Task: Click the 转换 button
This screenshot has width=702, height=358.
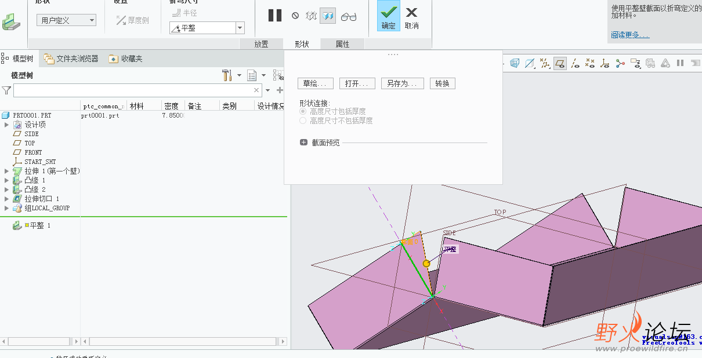Action: [x=442, y=83]
